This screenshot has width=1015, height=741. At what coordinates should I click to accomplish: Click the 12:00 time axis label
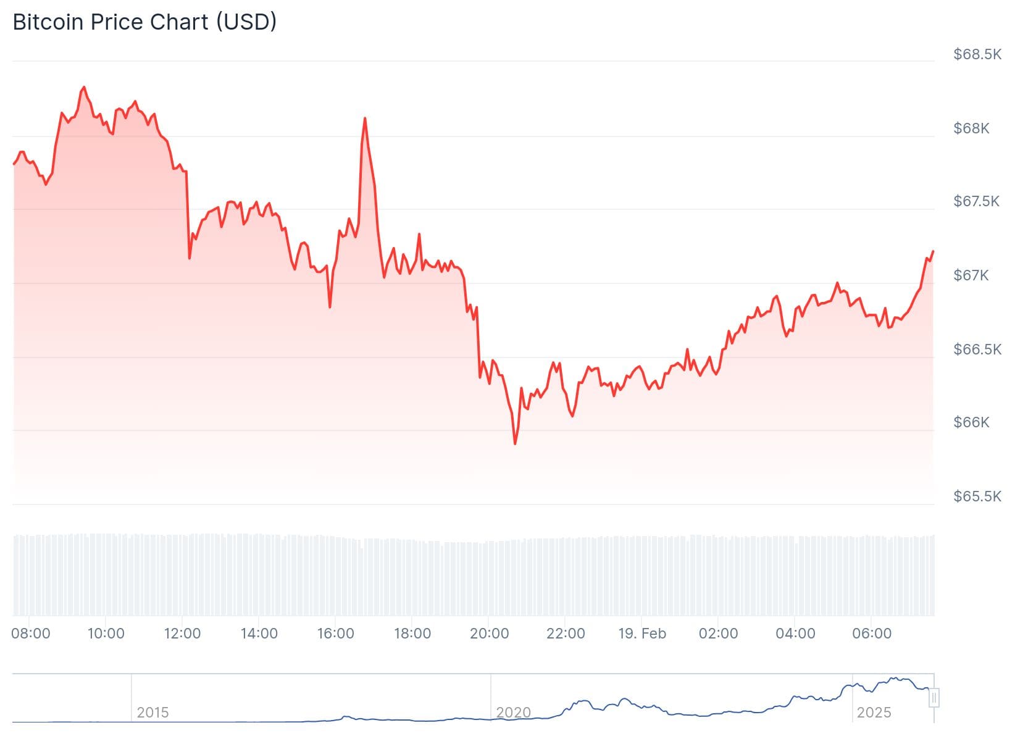pyautogui.click(x=183, y=634)
